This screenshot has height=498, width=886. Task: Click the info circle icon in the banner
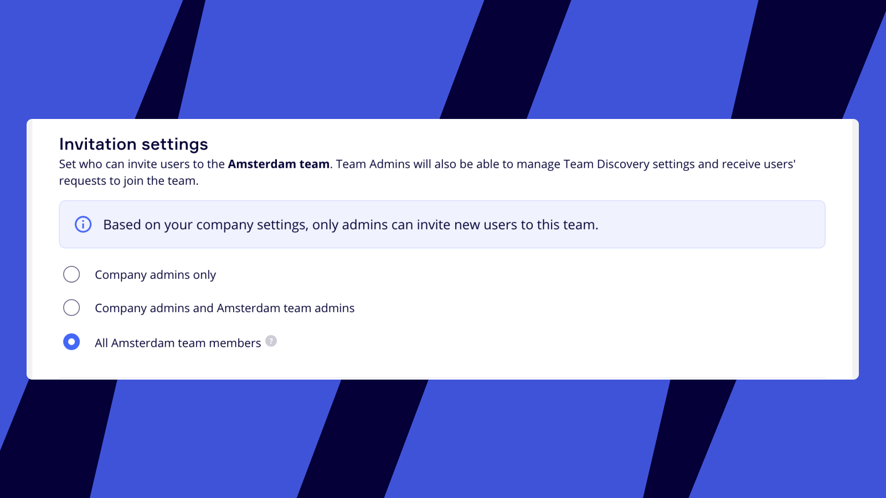pyautogui.click(x=83, y=225)
